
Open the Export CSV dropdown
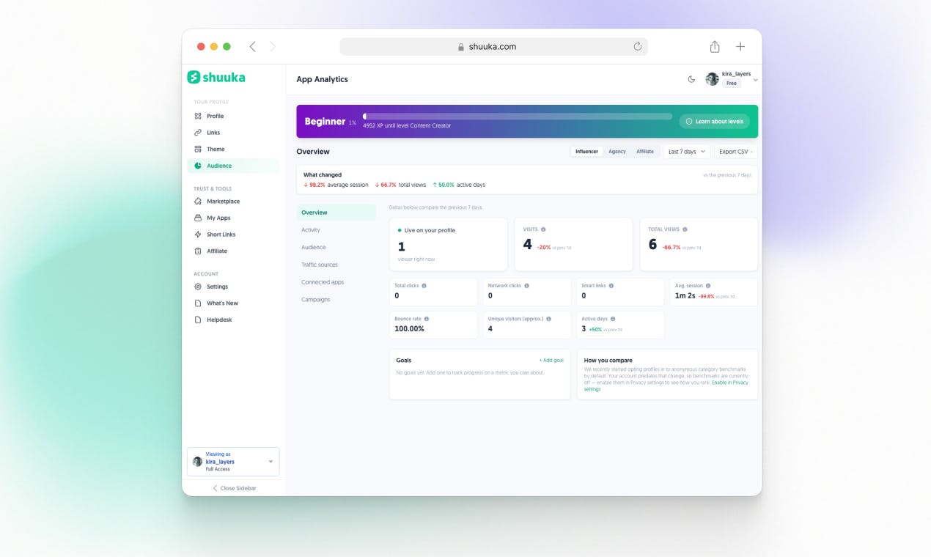[x=736, y=152]
